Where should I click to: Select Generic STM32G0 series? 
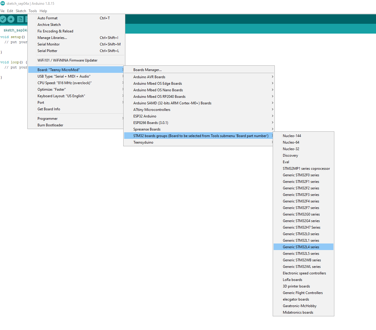(303, 214)
